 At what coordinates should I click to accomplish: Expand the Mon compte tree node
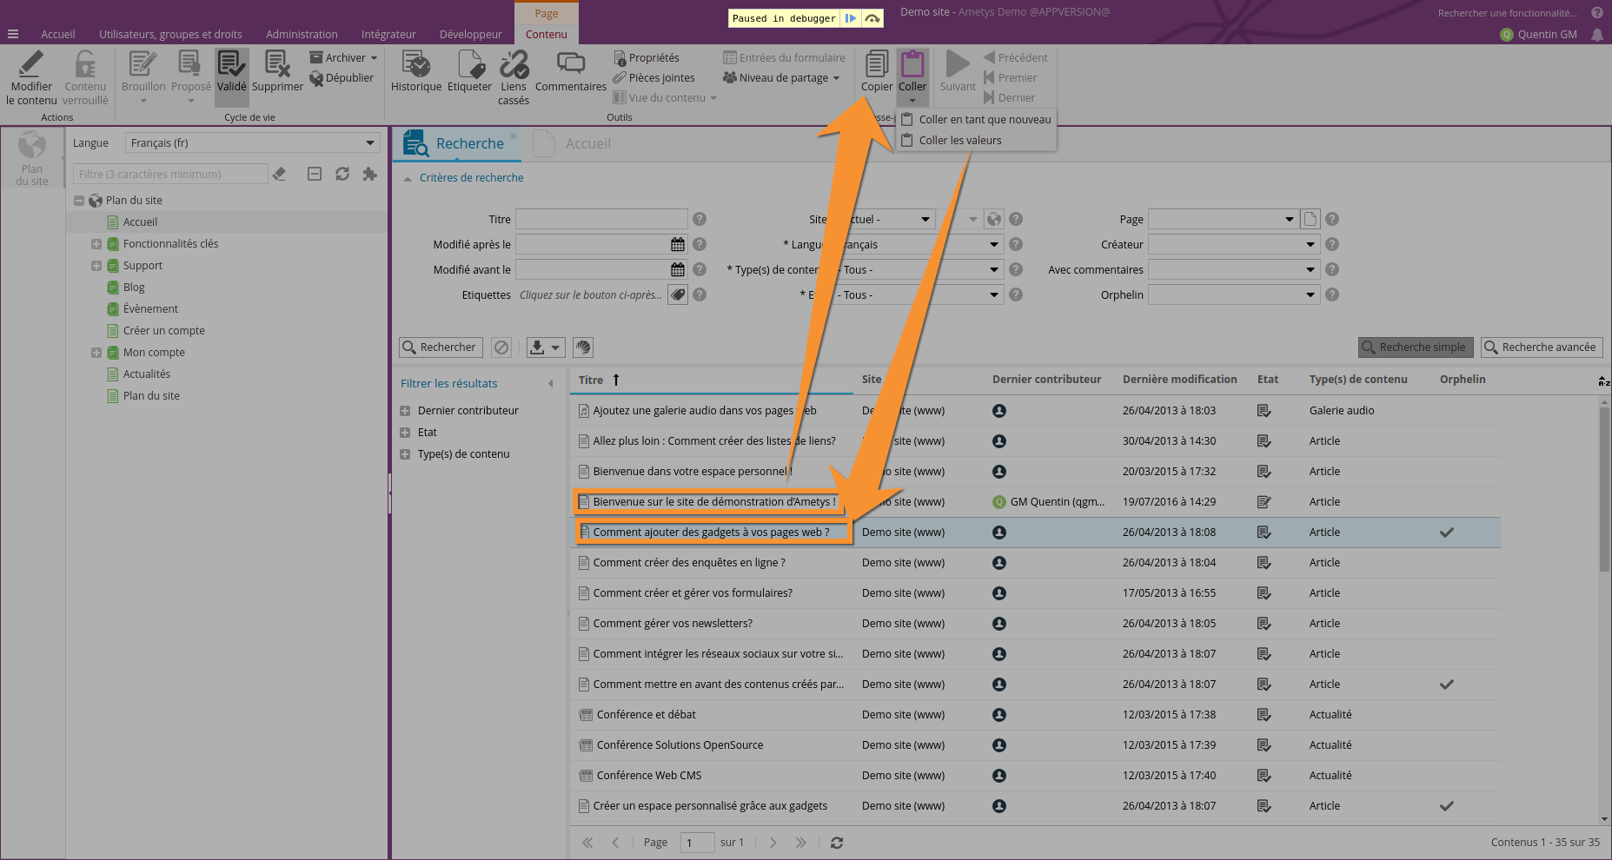(x=96, y=353)
